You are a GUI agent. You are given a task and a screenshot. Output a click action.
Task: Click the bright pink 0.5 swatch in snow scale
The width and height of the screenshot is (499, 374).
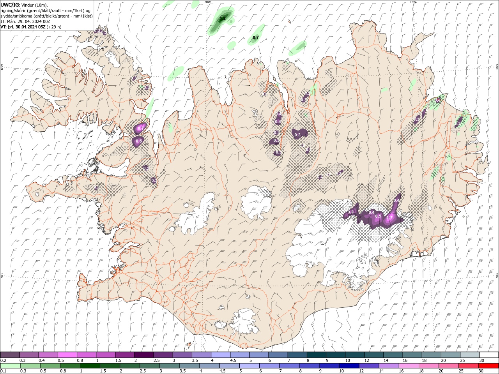tap(67, 355)
